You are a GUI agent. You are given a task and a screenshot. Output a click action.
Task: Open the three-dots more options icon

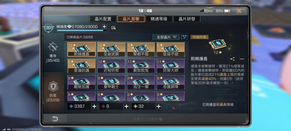242,59
